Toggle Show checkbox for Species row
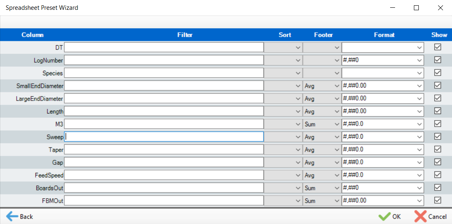Viewport: 452px width, 224px height. [438, 73]
